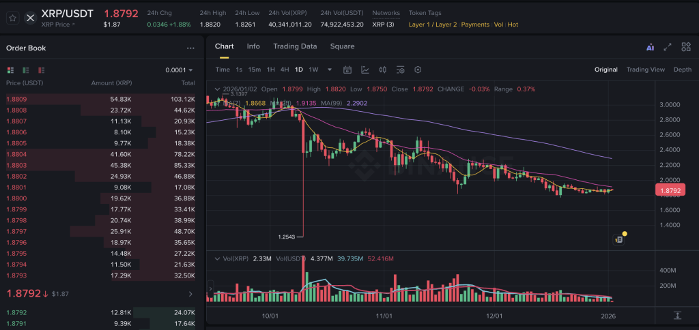Open the XRP Price link

(x=58, y=25)
